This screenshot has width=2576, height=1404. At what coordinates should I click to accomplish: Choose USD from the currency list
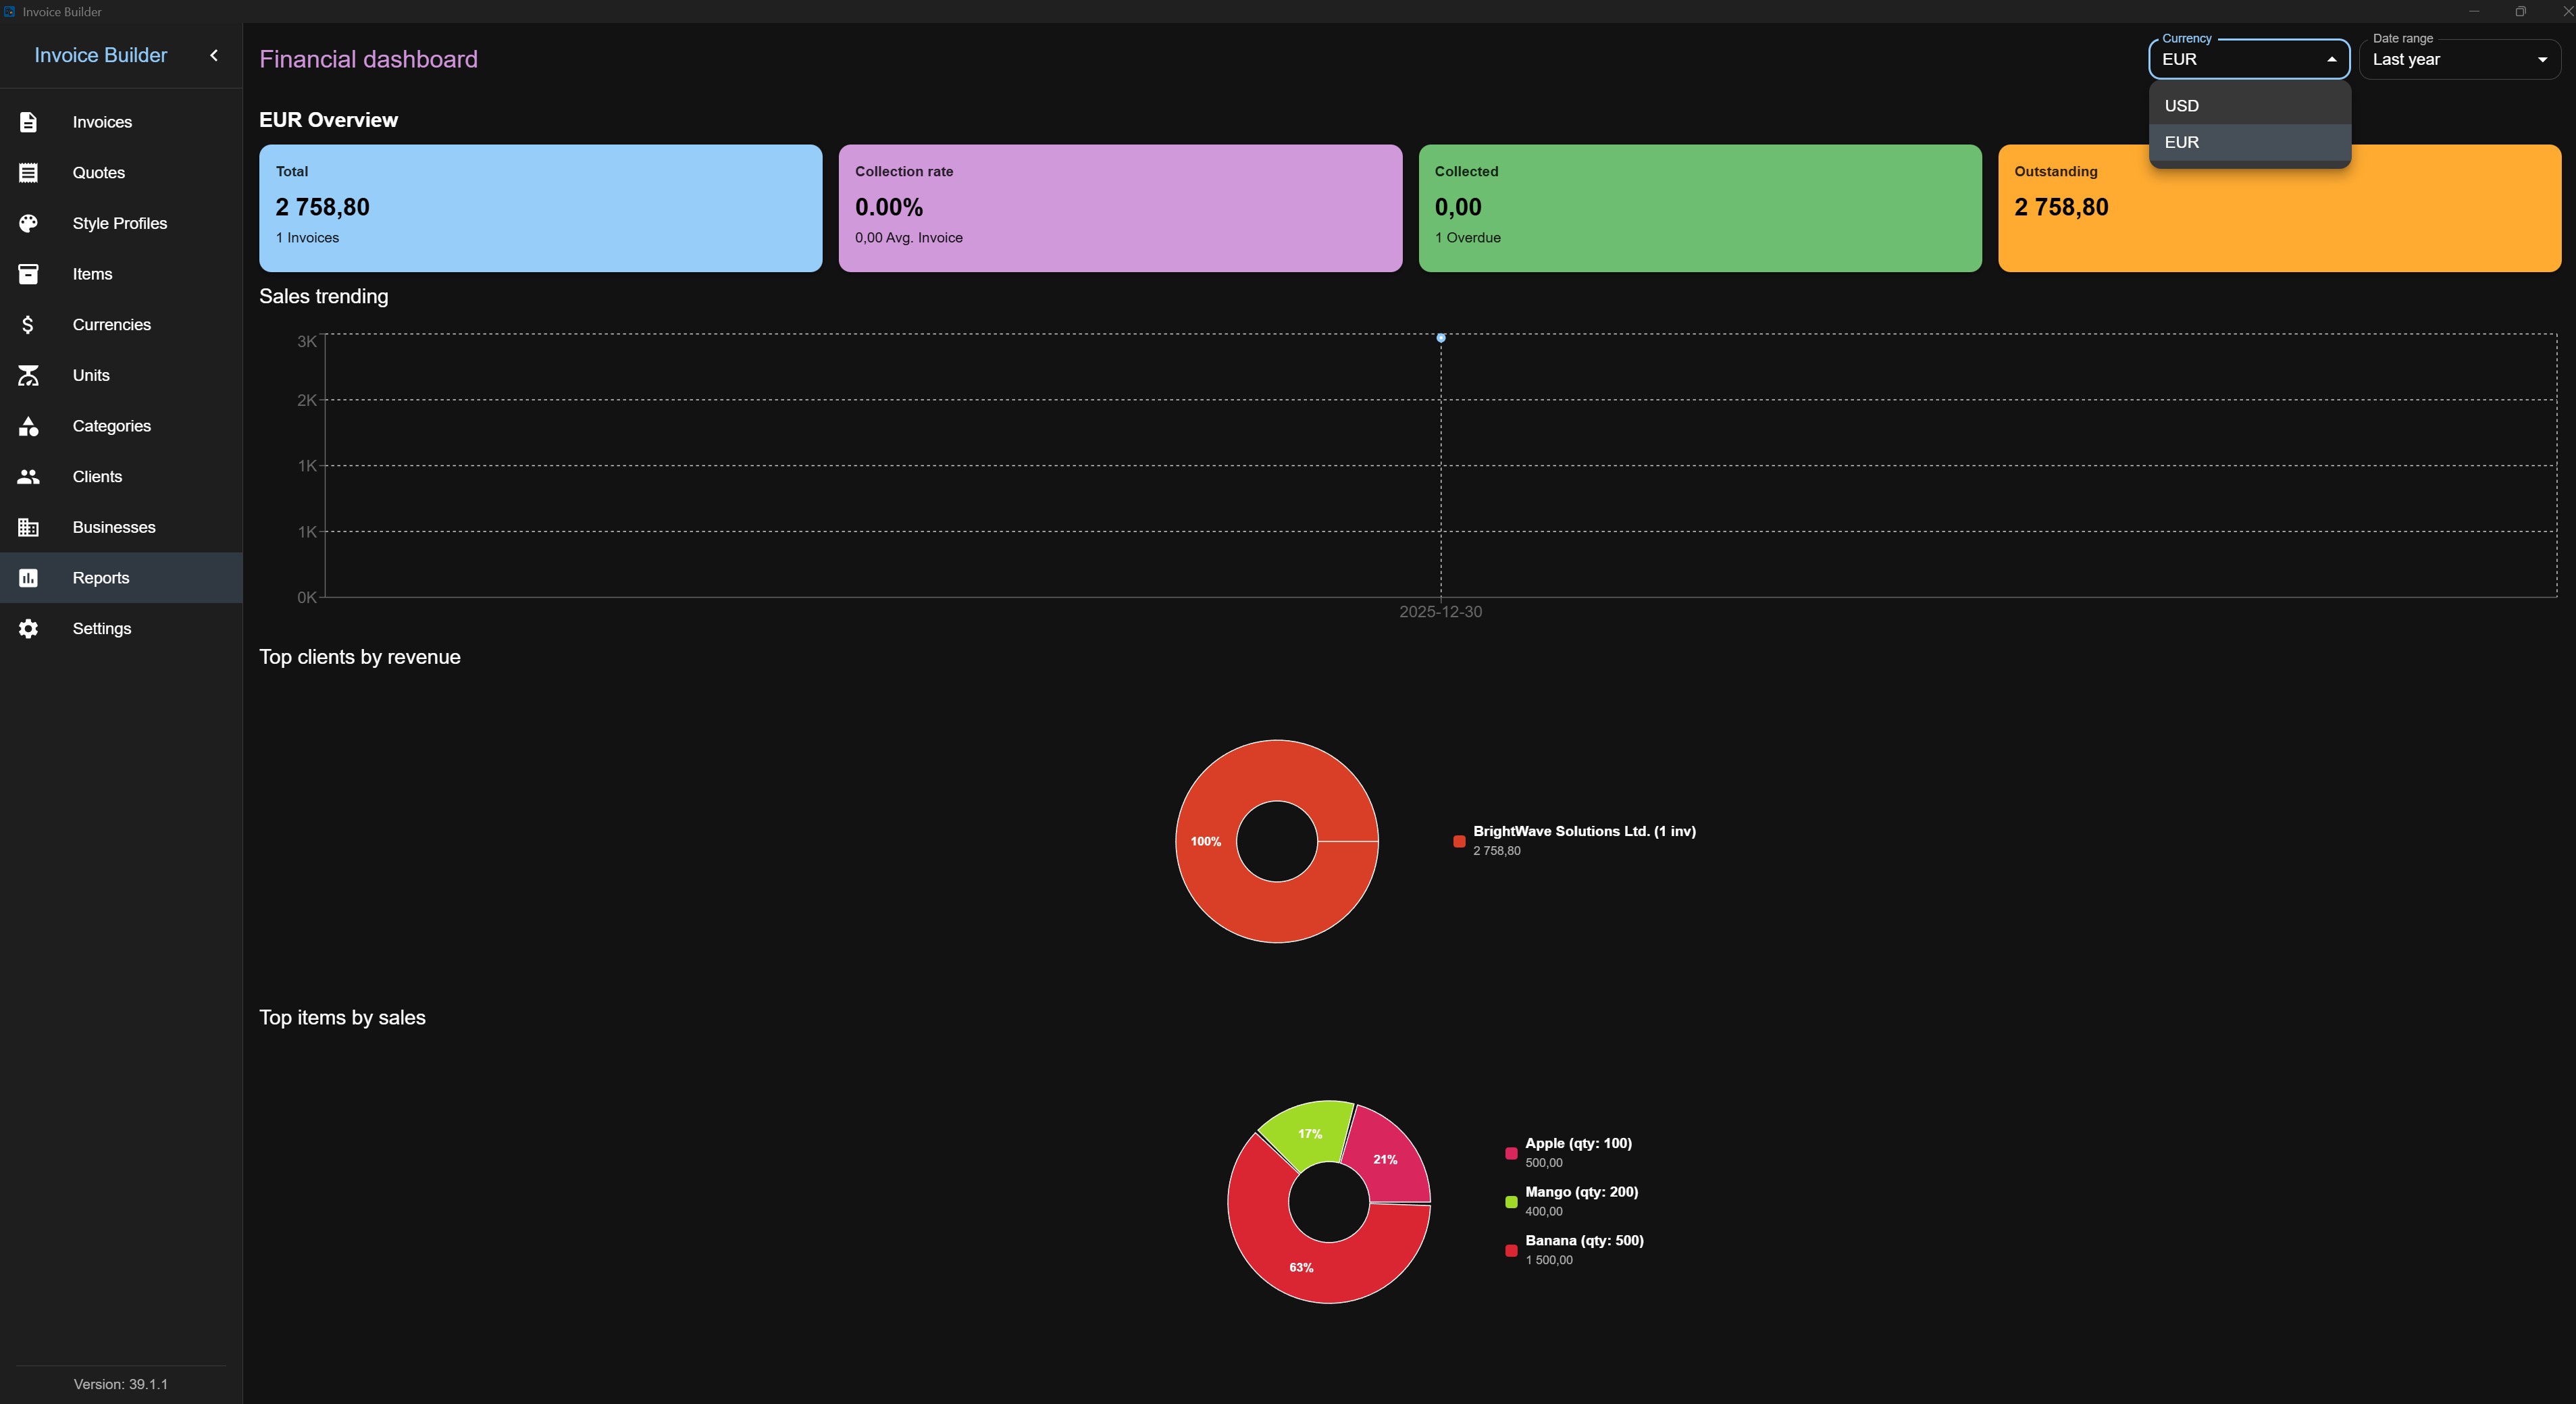click(2249, 105)
